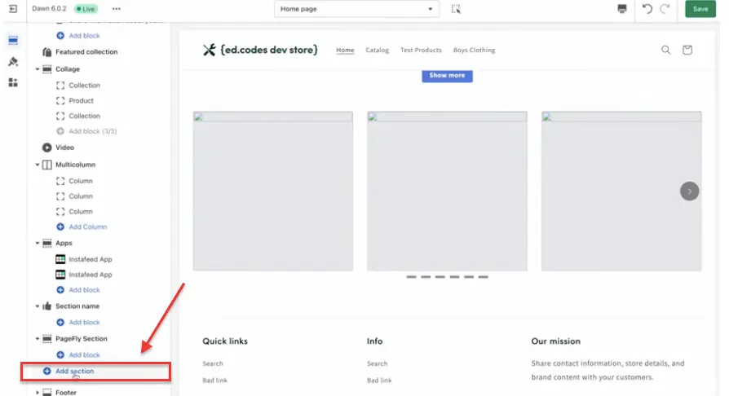This screenshot has height=396, width=729.
Task: Save the theme changes
Action: (700, 9)
